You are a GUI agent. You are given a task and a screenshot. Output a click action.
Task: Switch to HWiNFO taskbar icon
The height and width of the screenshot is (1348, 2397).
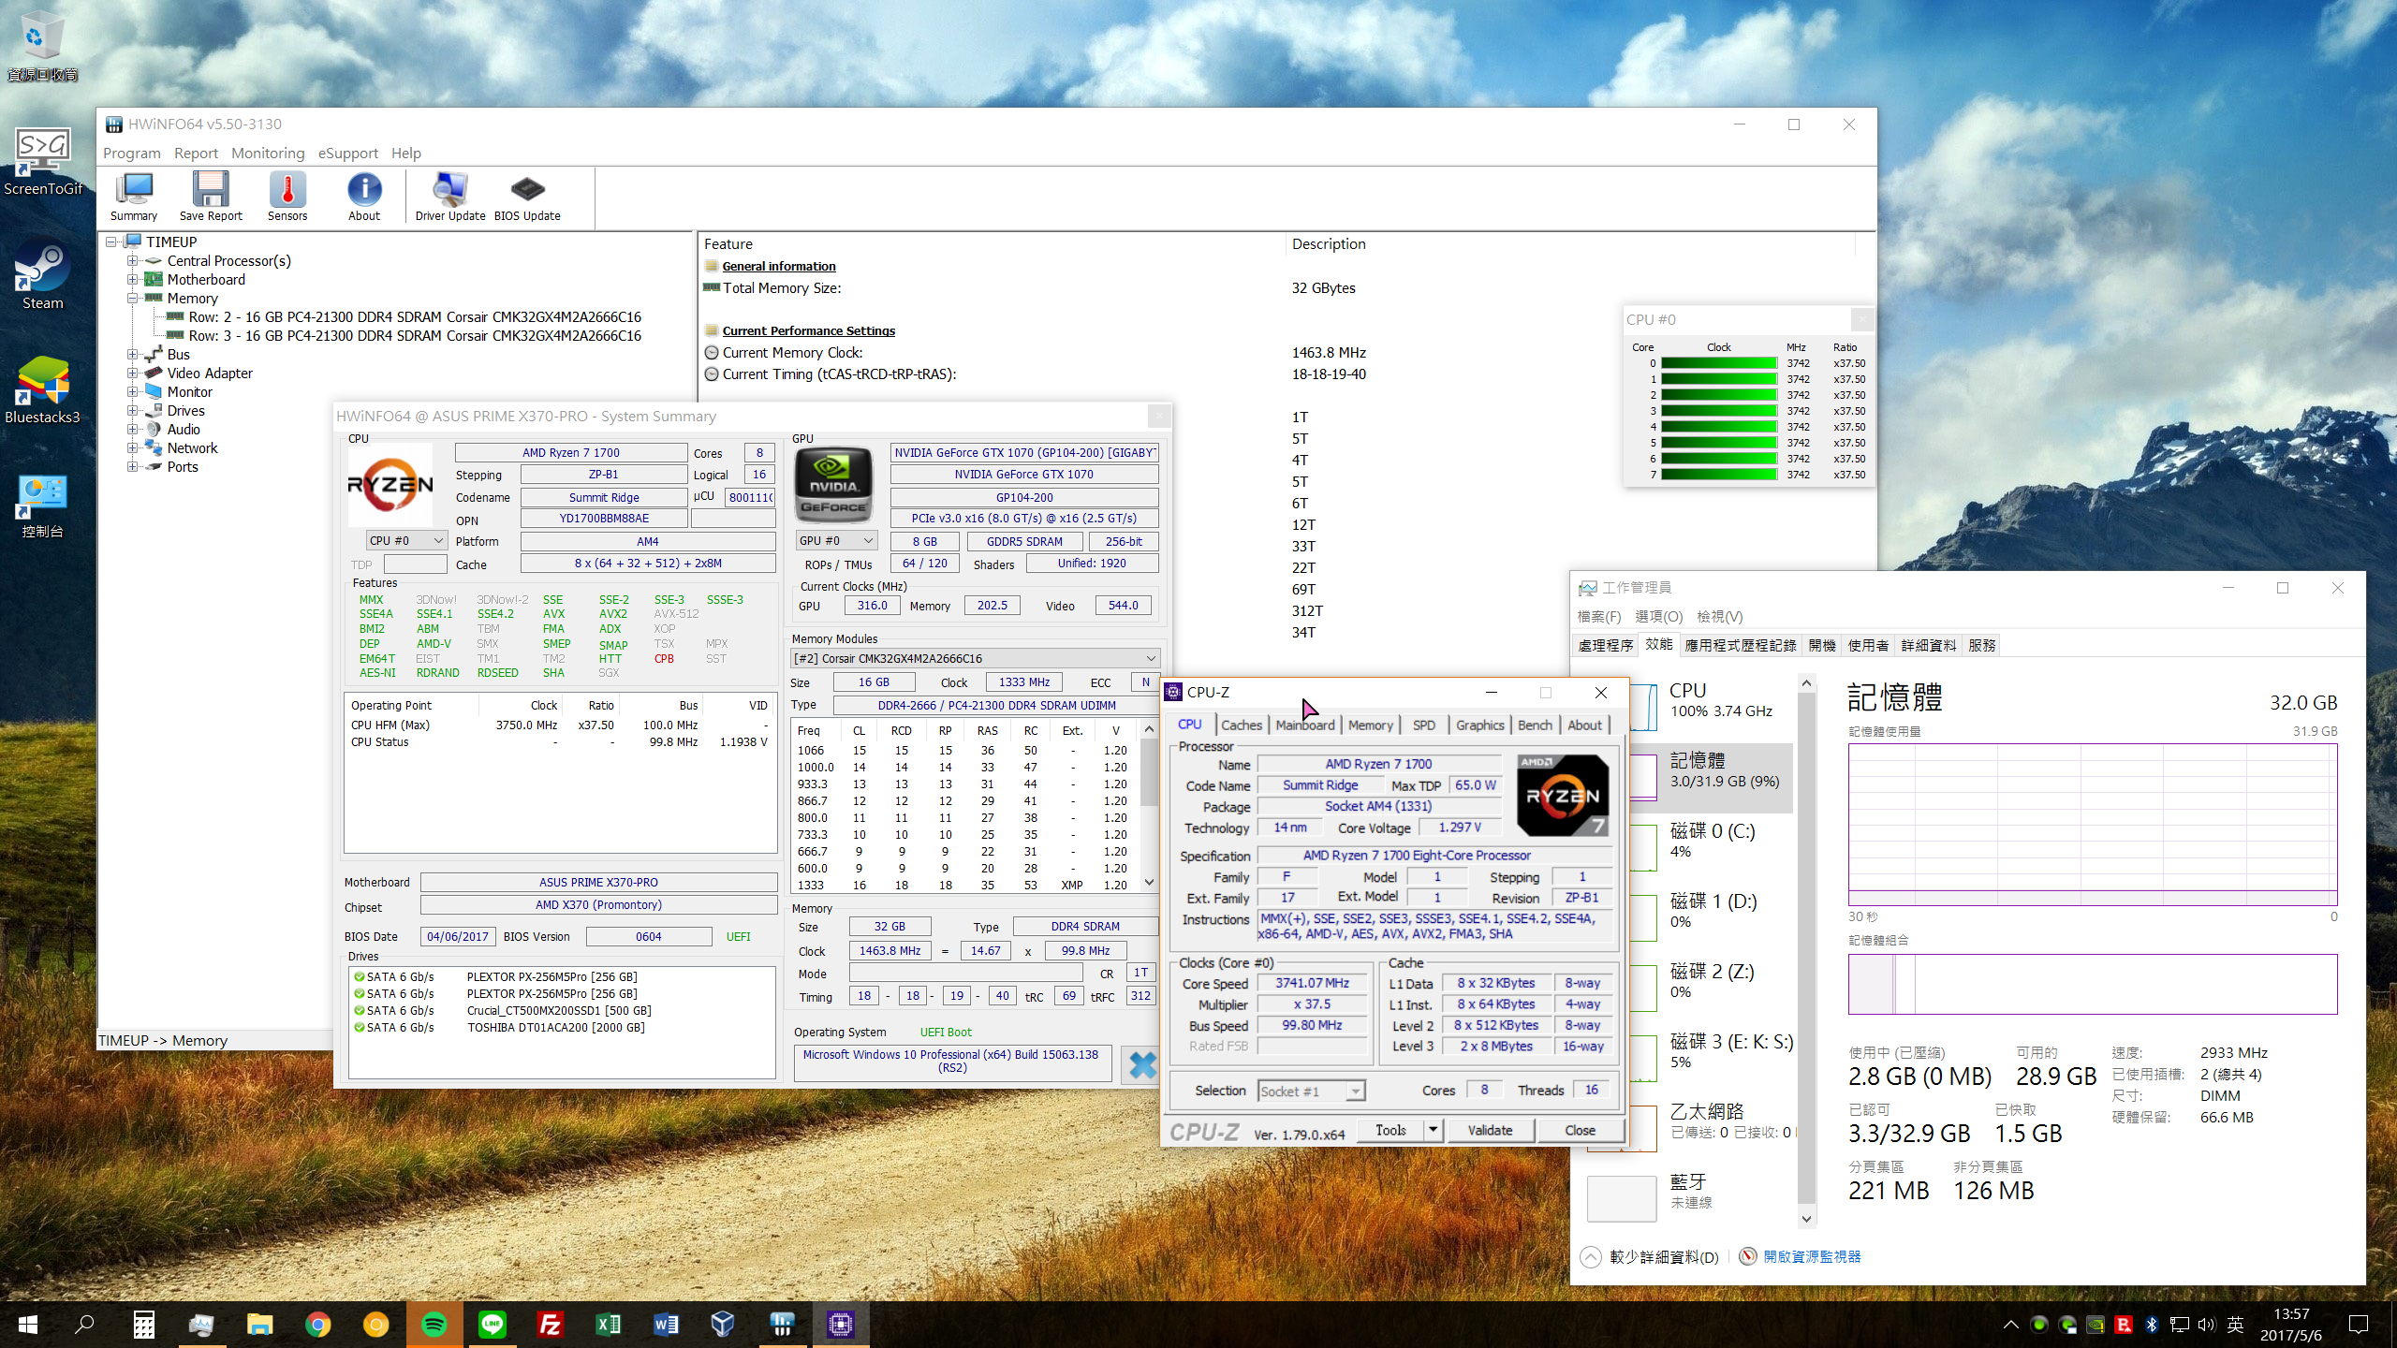[x=782, y=1325]
